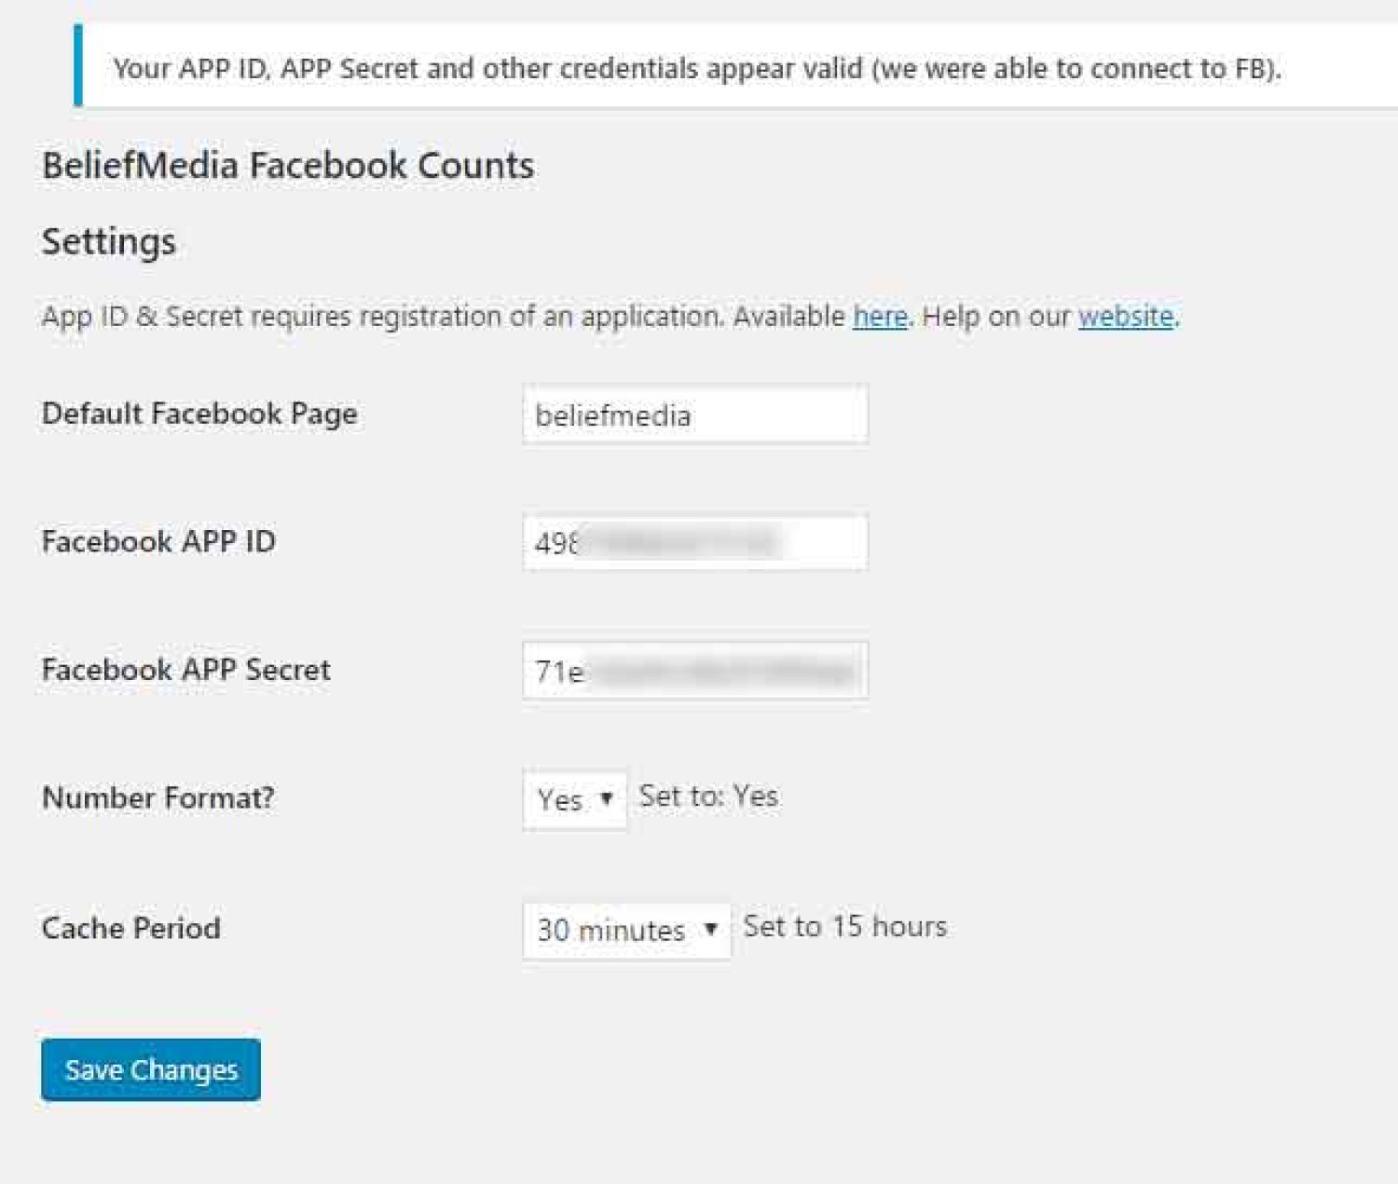Click the "Default Facebook Page" label

tap(199, 414)
